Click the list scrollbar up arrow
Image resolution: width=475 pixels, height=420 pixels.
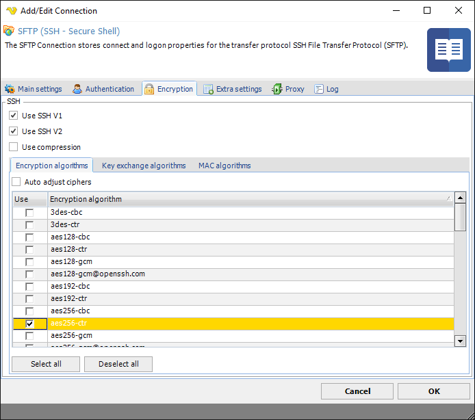click(x=461, y=199)
